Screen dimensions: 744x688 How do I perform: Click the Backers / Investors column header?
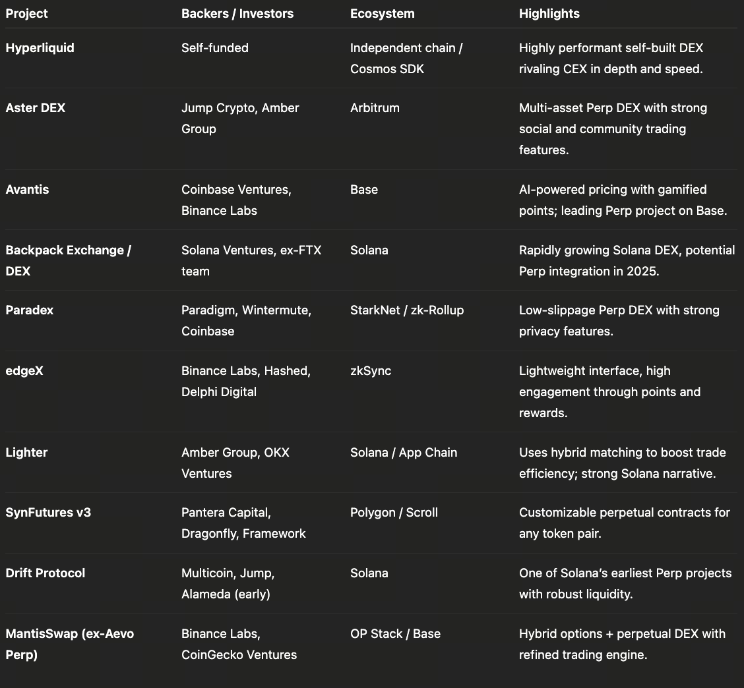click(237, 13)
